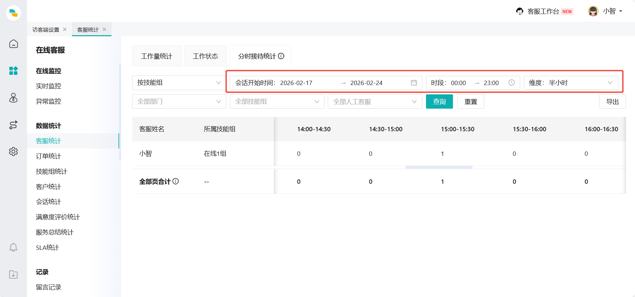Click the info icon next to 全部页合计
This screenshot has width=635, height=297.
point(176,181)
